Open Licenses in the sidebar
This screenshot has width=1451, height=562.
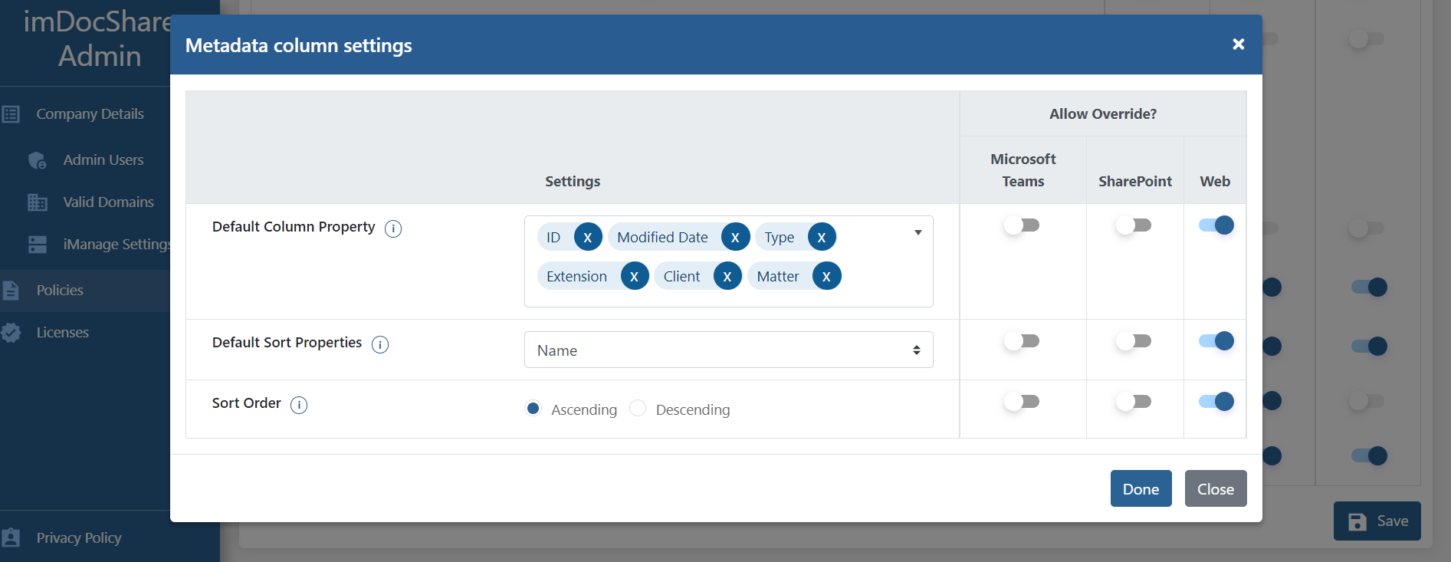pyautogui.click(x=63, y=333)
